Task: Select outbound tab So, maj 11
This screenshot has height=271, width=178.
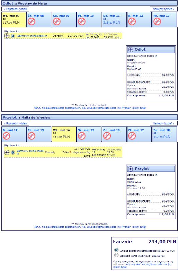Action: click(114, 20)
